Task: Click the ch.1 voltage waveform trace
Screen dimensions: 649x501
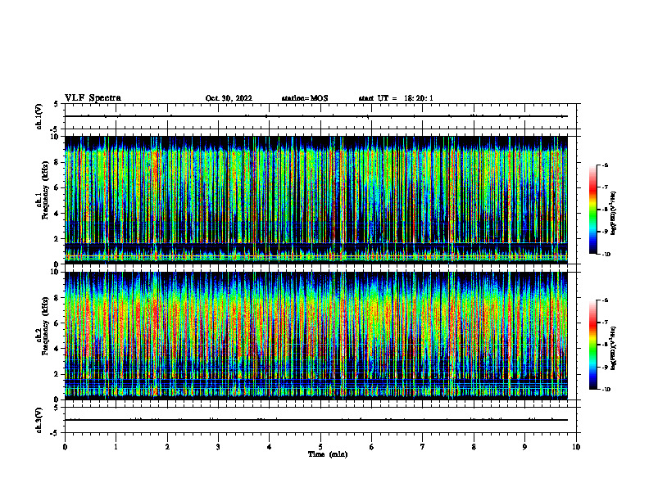Action: tap(316, 116)
